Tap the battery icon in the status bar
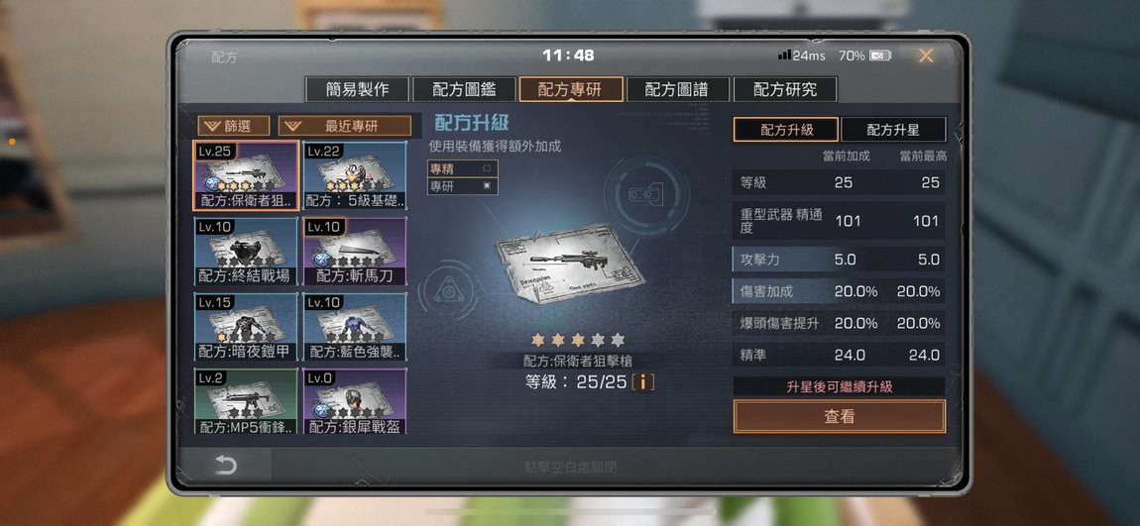Image resolution: width=1140 pixels, height=526 pixels. coord(880,55)
